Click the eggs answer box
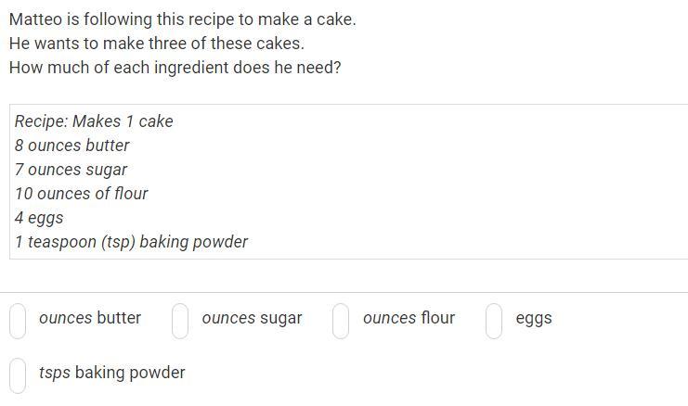This screenshot has width=688, height=406. coord(494,321)
